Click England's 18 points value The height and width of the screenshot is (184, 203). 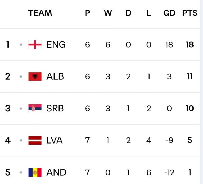pyautogui.click(x=190, y=45)
